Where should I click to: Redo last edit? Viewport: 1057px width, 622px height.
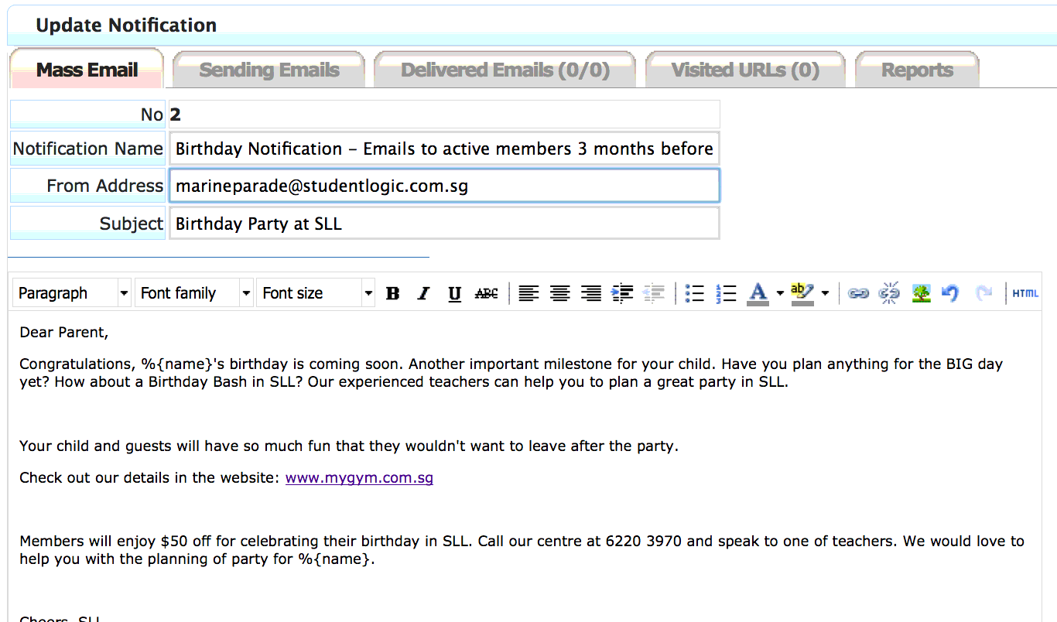click(x=983, y=293)
